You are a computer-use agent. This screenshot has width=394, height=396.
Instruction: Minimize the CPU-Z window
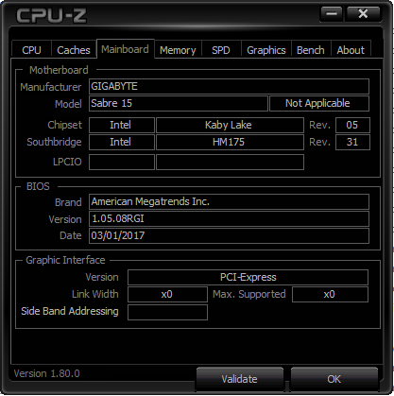click(332, 14)
